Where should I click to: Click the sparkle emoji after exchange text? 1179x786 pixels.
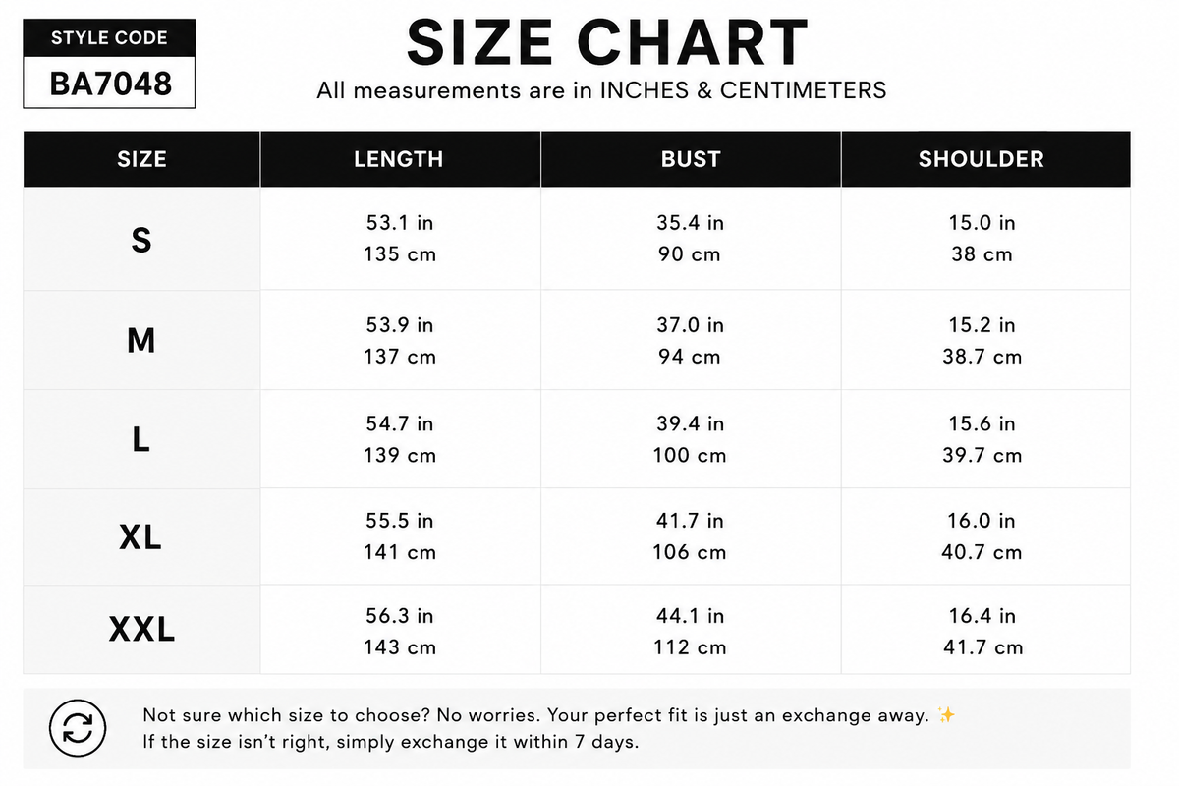(946, 715)
